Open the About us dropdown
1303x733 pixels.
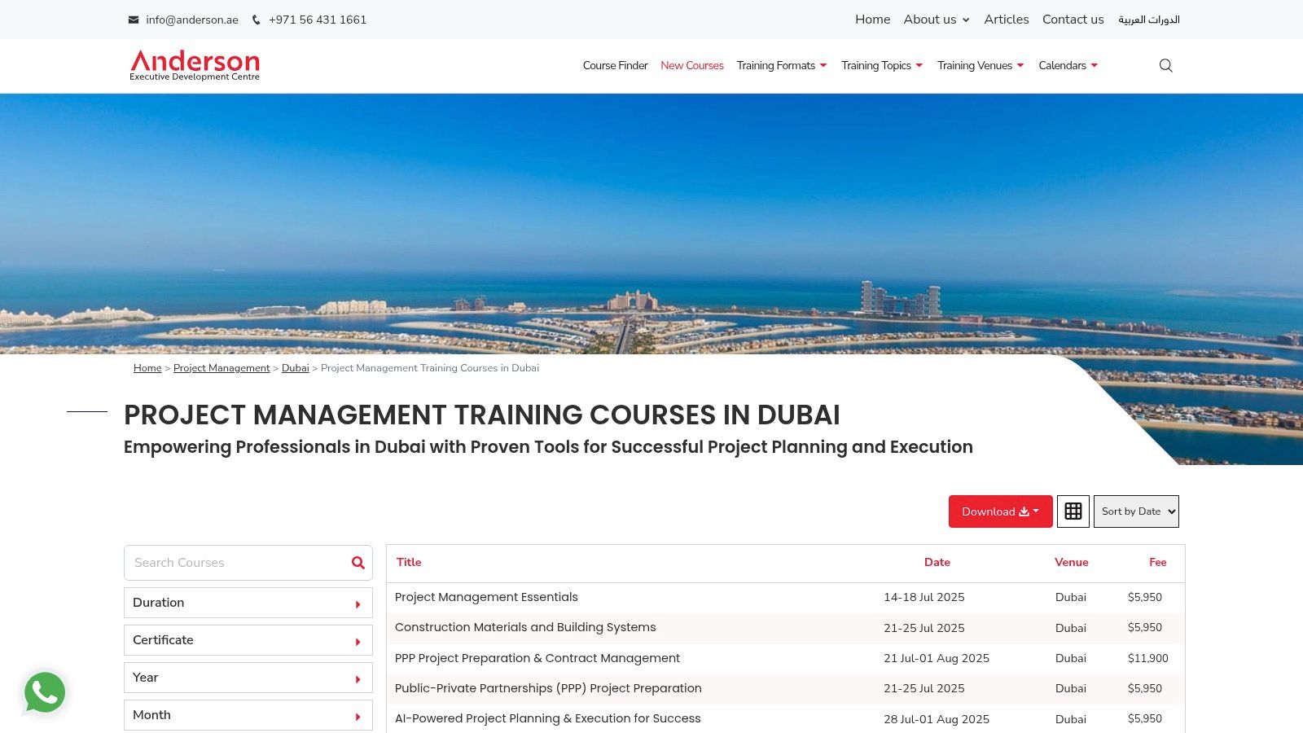pyautogui.click(x=936, y=20)
